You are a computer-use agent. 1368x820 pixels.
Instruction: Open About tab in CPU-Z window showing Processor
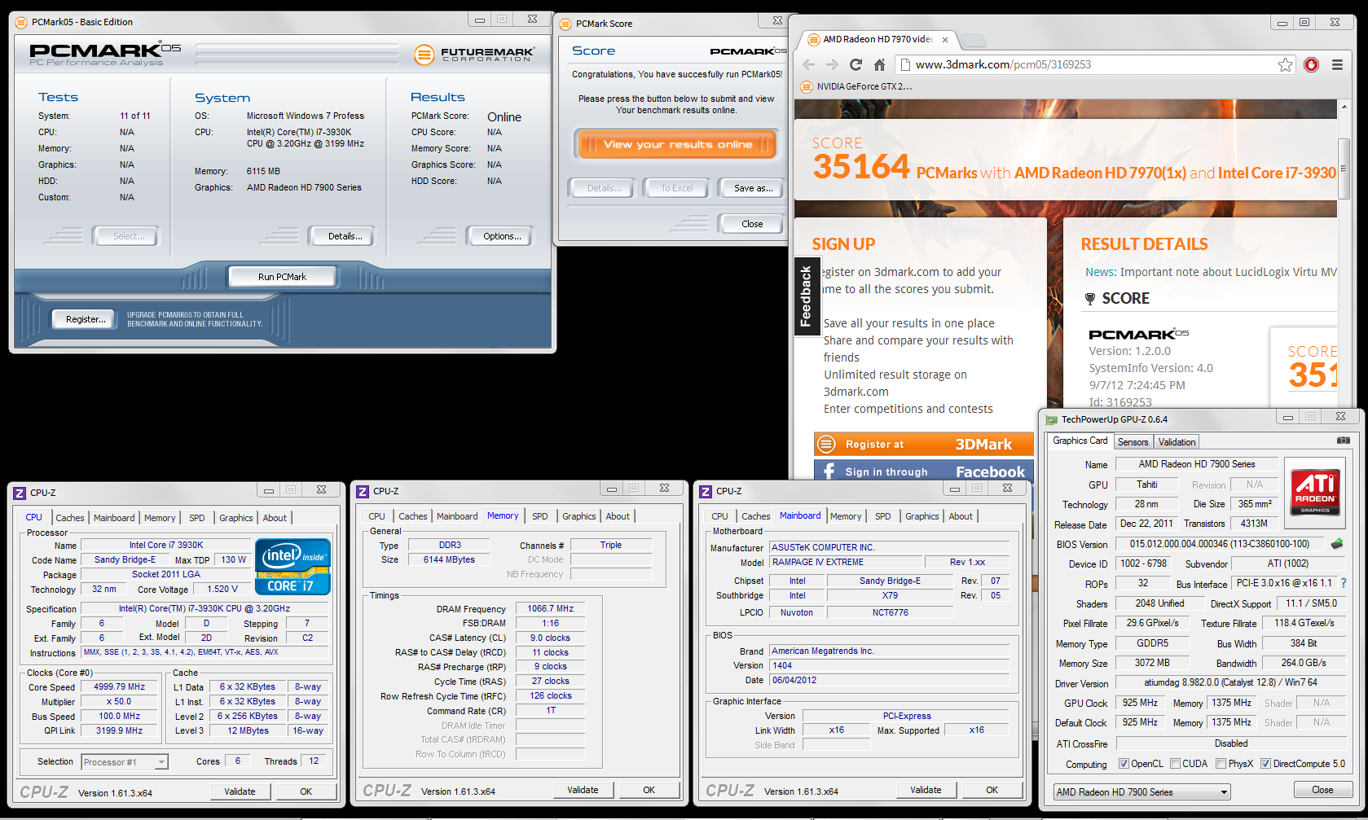tap(275, 518)
